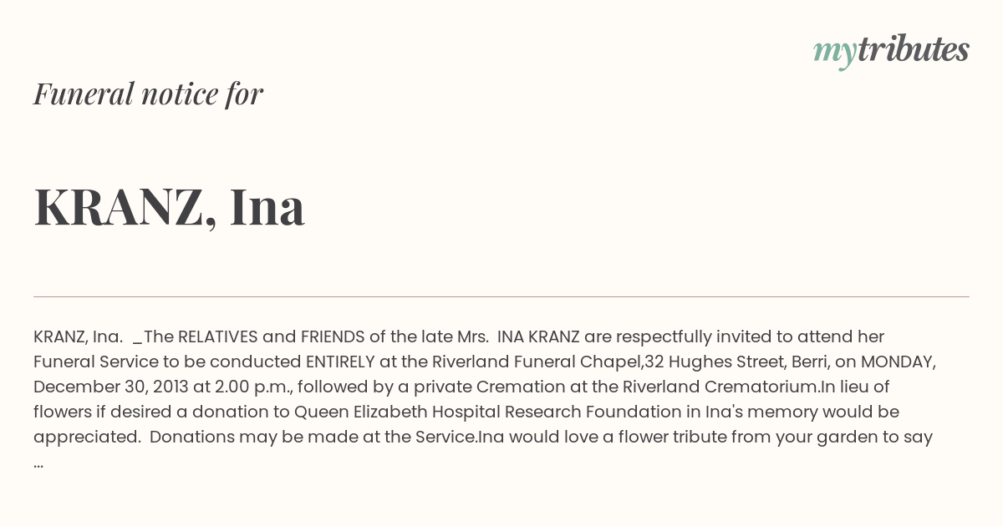The height and width of the screenshot is (526, 1003).
Task: Click "RELATIVES and FRIENDS" phrase
Action: (x=272, y=336)
